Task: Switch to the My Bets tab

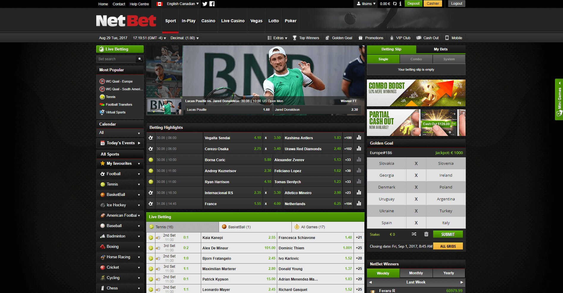Action: [441, 49]
